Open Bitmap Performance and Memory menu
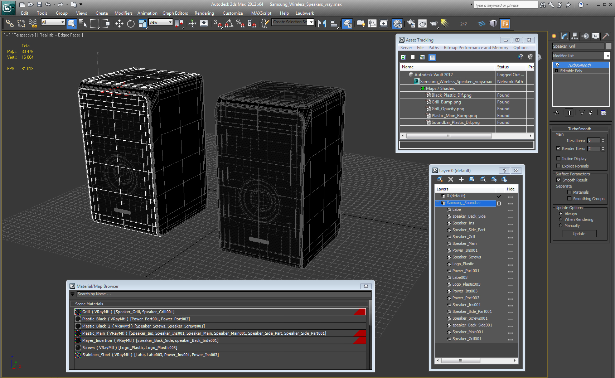Viewport: 615px width, 378px height. pyautogui.click(x=476, y=48)
